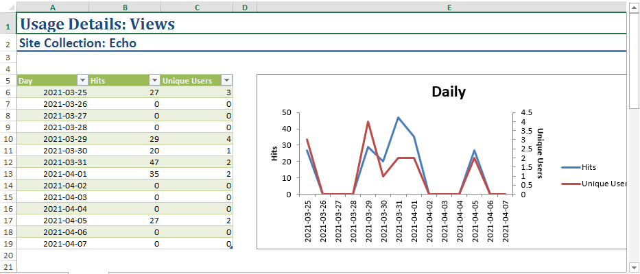Select column D header
The image size is (640, 274).
(x=244, y=7)
